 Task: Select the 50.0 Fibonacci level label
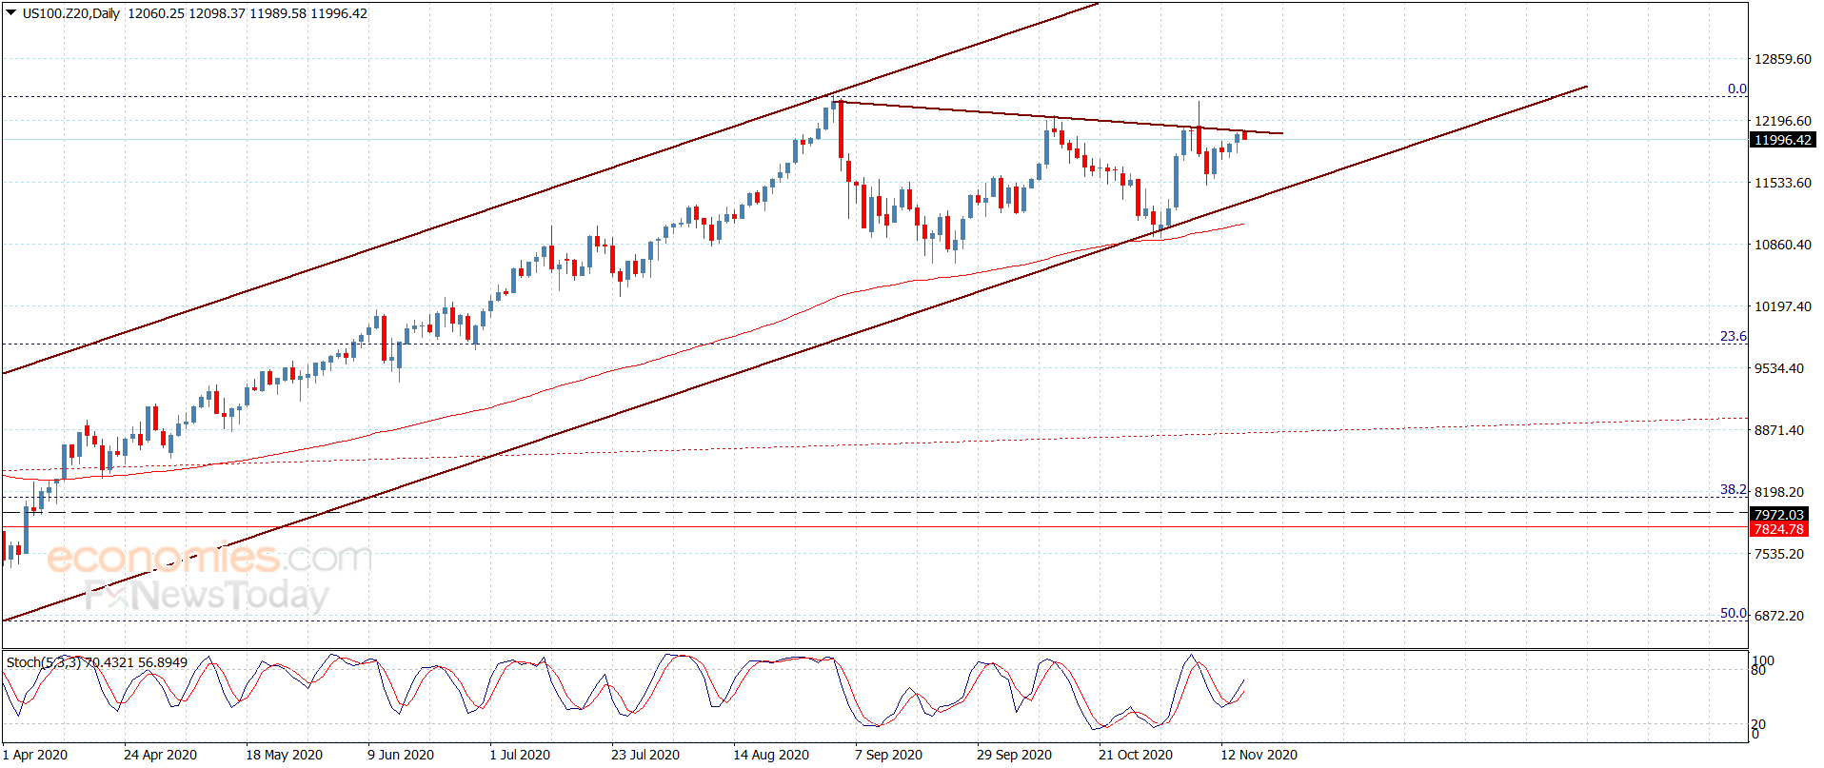tap(1734, 613)
